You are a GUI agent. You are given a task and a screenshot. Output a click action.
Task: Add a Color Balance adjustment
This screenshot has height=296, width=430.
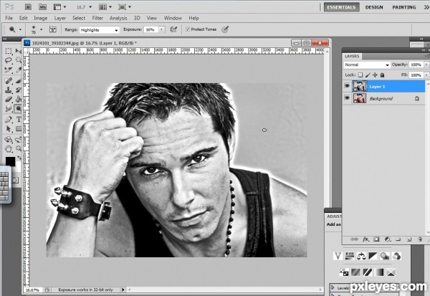pos(361,256)
